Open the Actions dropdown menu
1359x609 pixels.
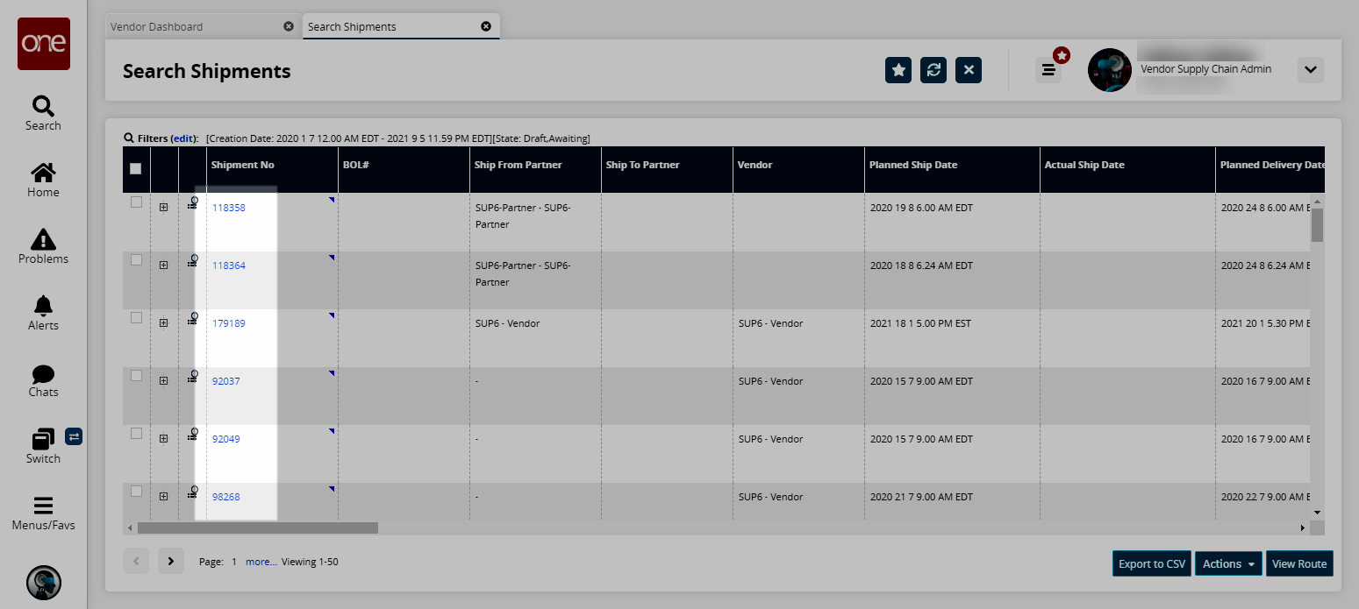point(1228,563)
